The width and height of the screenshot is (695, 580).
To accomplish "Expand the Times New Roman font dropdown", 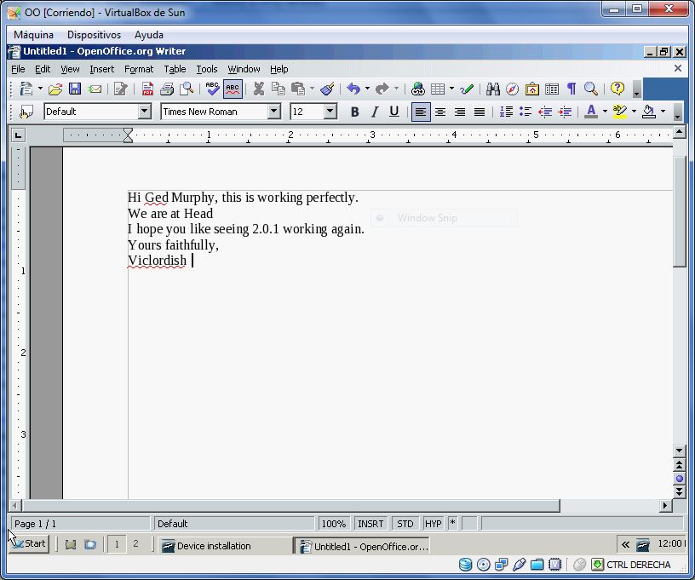I will tap(274, 112).
